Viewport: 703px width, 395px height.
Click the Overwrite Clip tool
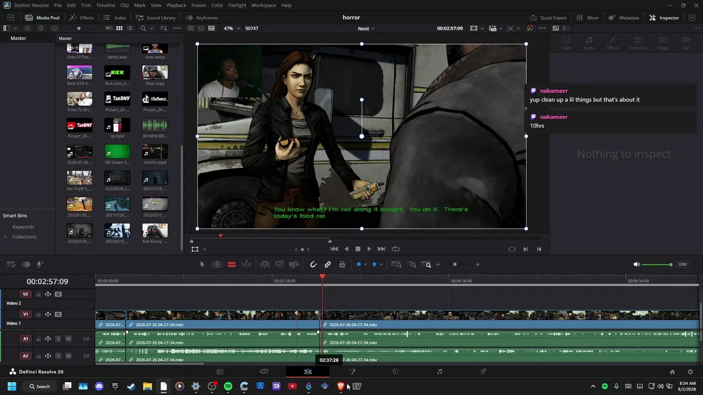click(279, 264)
